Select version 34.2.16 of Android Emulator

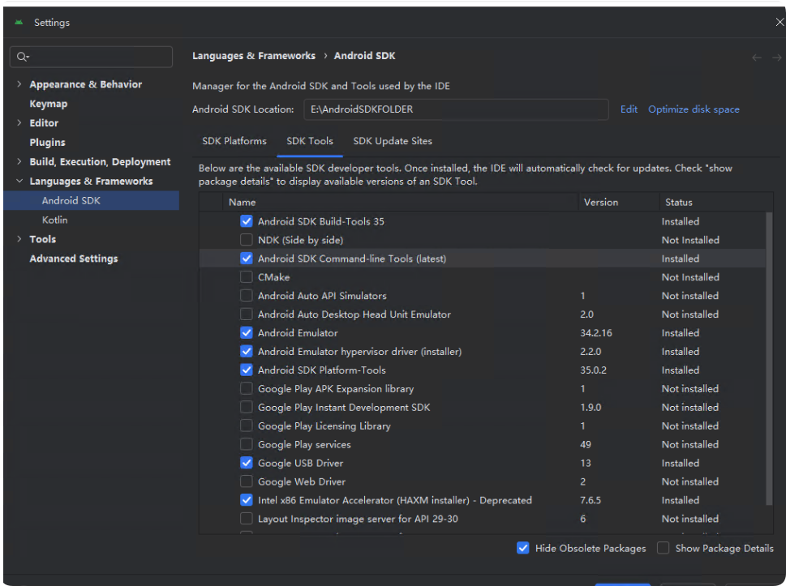point(596,332)
